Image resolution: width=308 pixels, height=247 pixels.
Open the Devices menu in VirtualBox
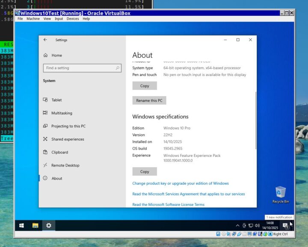(73, 19)
